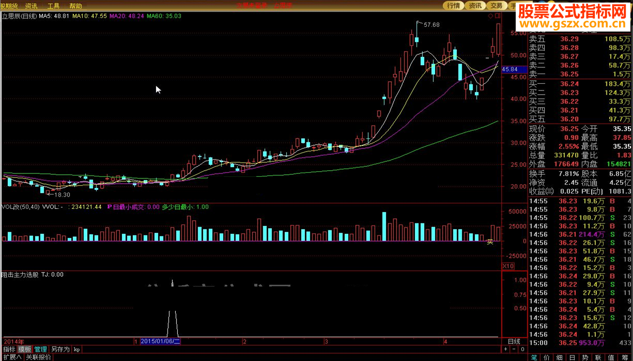Image resolution: width=633 pixels, height=361 pixels.
Task: Click the 外盘 value 176649
Action: (565, 164)
